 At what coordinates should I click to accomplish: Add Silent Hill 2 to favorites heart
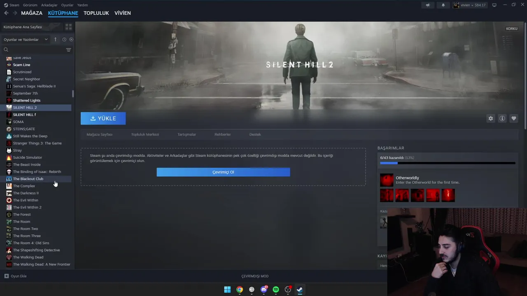pos(514,118)
